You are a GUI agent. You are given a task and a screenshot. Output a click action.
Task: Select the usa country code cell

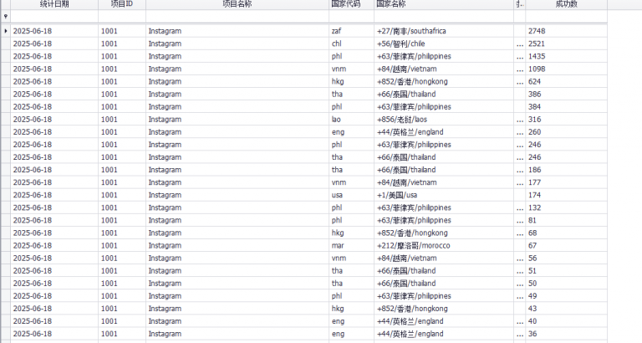pyautogui.click(x=352, y=195)
